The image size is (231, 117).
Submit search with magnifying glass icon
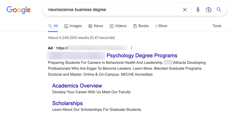pyautogui.click(x=219, y=10)
